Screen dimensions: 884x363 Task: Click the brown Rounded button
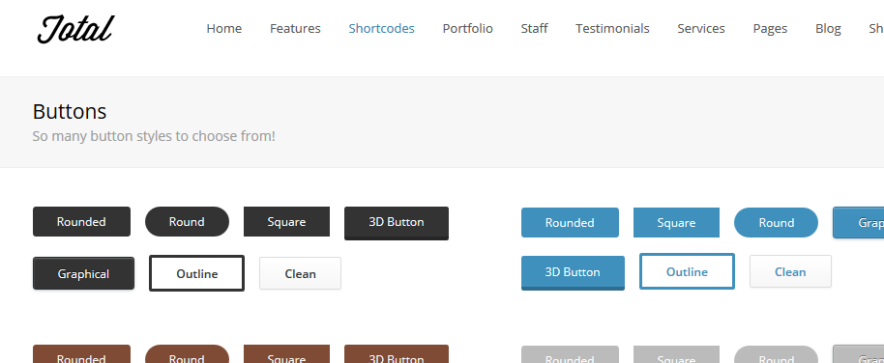click(x=81, y=354)
